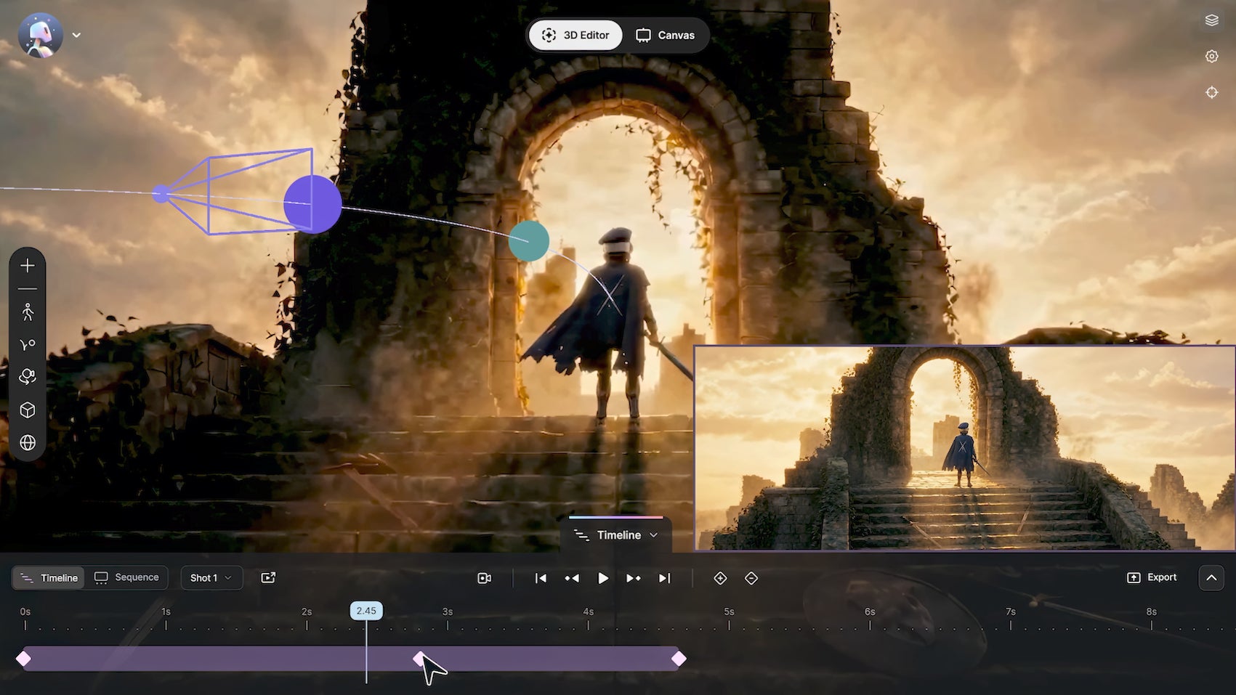Select the Sequence tab
Screen dimensions: 1236x695
click(126, 577)
